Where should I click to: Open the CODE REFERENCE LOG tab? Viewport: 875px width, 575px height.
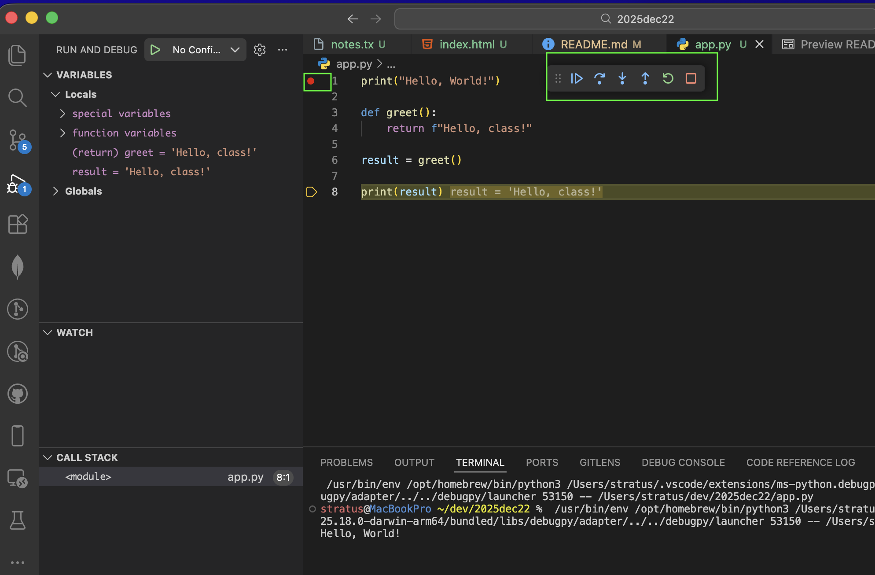(x=801, y=463)
